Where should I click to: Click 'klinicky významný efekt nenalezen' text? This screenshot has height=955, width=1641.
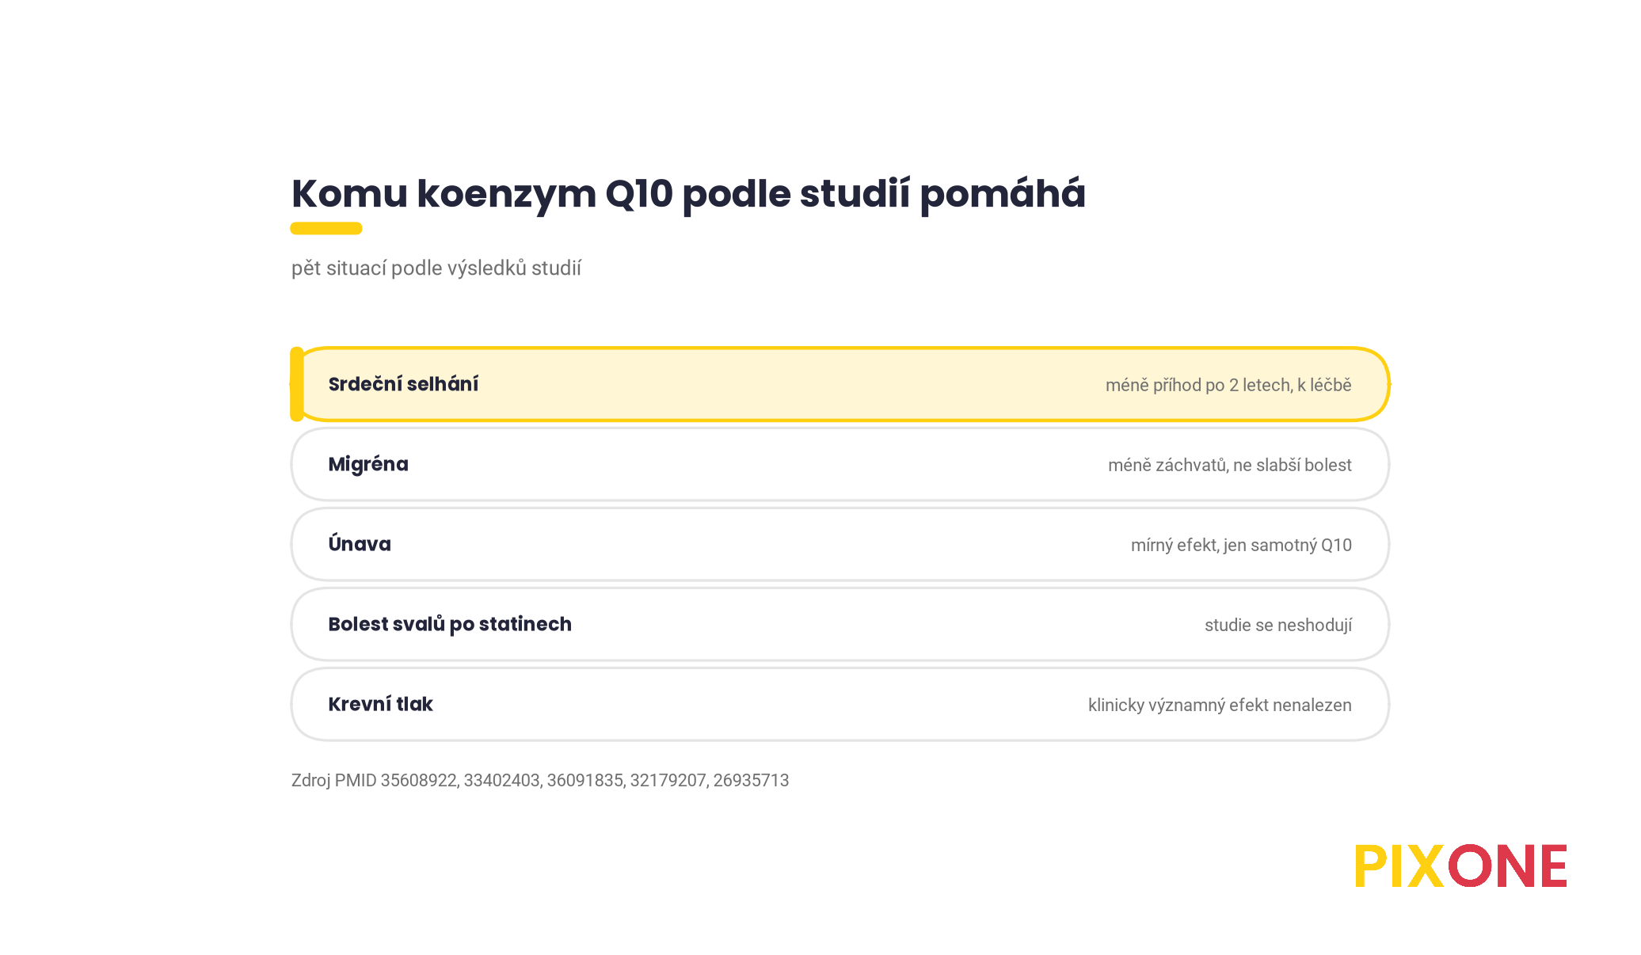point(1220,705)
